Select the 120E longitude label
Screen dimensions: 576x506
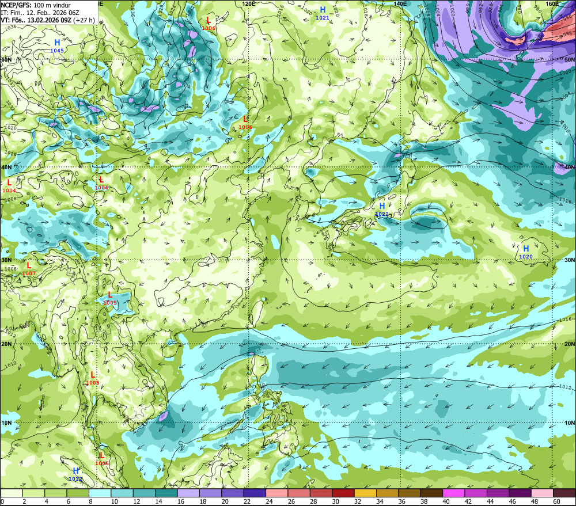(249, 3)
